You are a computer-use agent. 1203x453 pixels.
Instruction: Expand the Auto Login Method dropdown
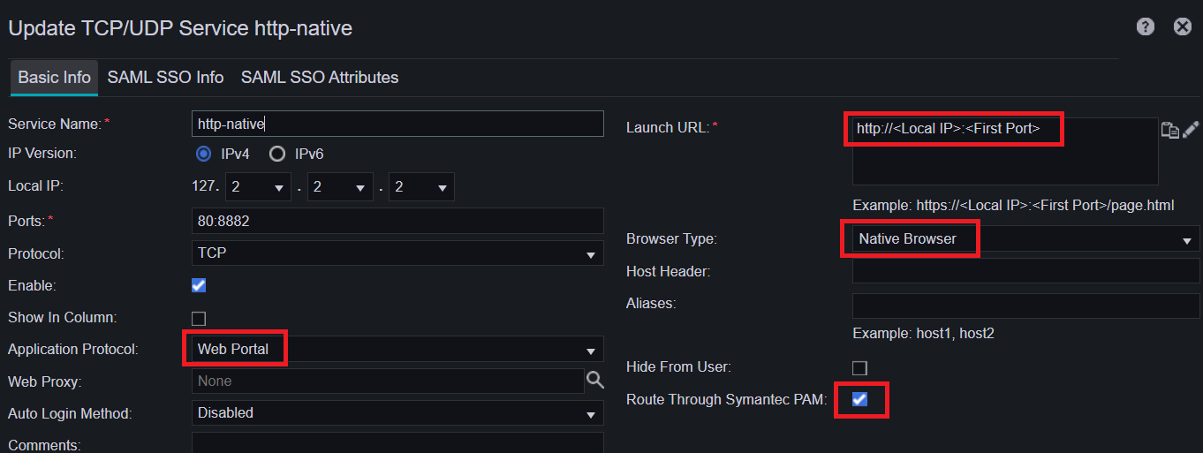point(397,413)
